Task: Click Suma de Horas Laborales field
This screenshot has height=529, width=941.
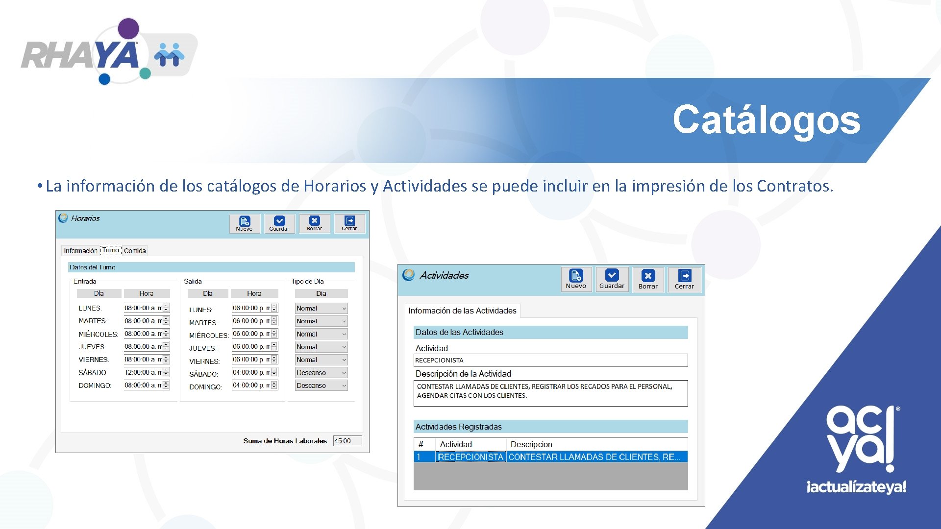Action: tap(347, 441)
